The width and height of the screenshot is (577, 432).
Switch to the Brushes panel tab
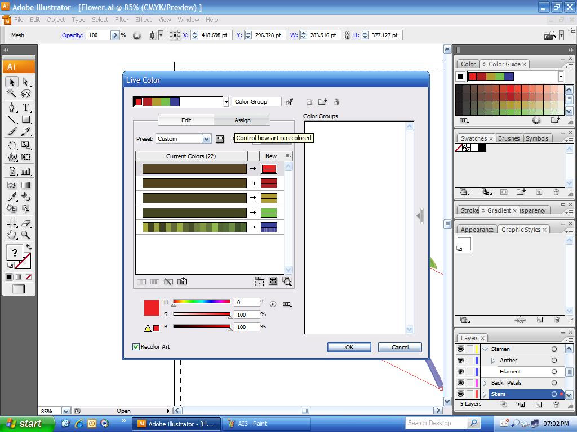click(509, 138)
